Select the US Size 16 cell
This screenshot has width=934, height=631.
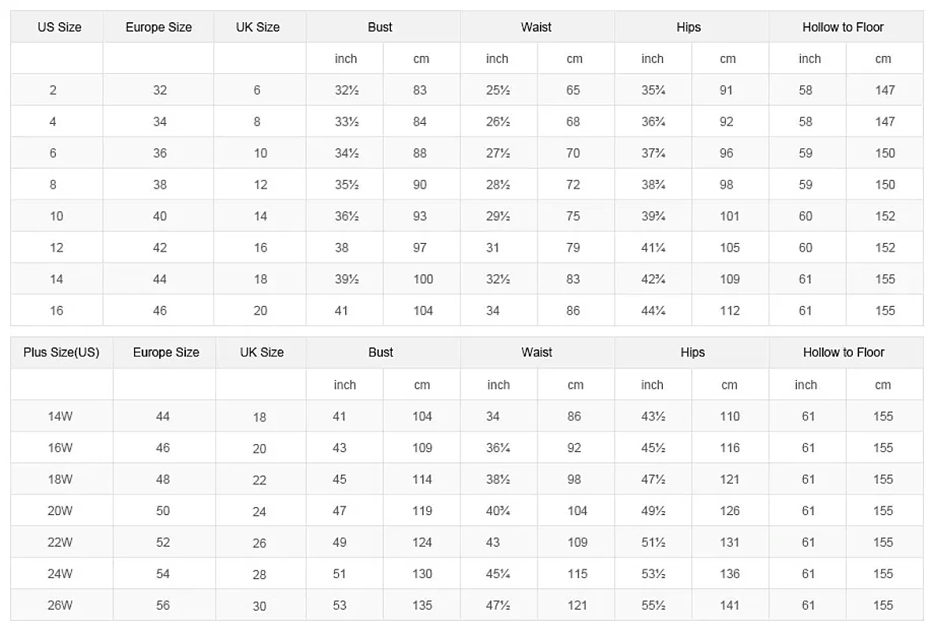pyautogui.click(x=56, y=311)
